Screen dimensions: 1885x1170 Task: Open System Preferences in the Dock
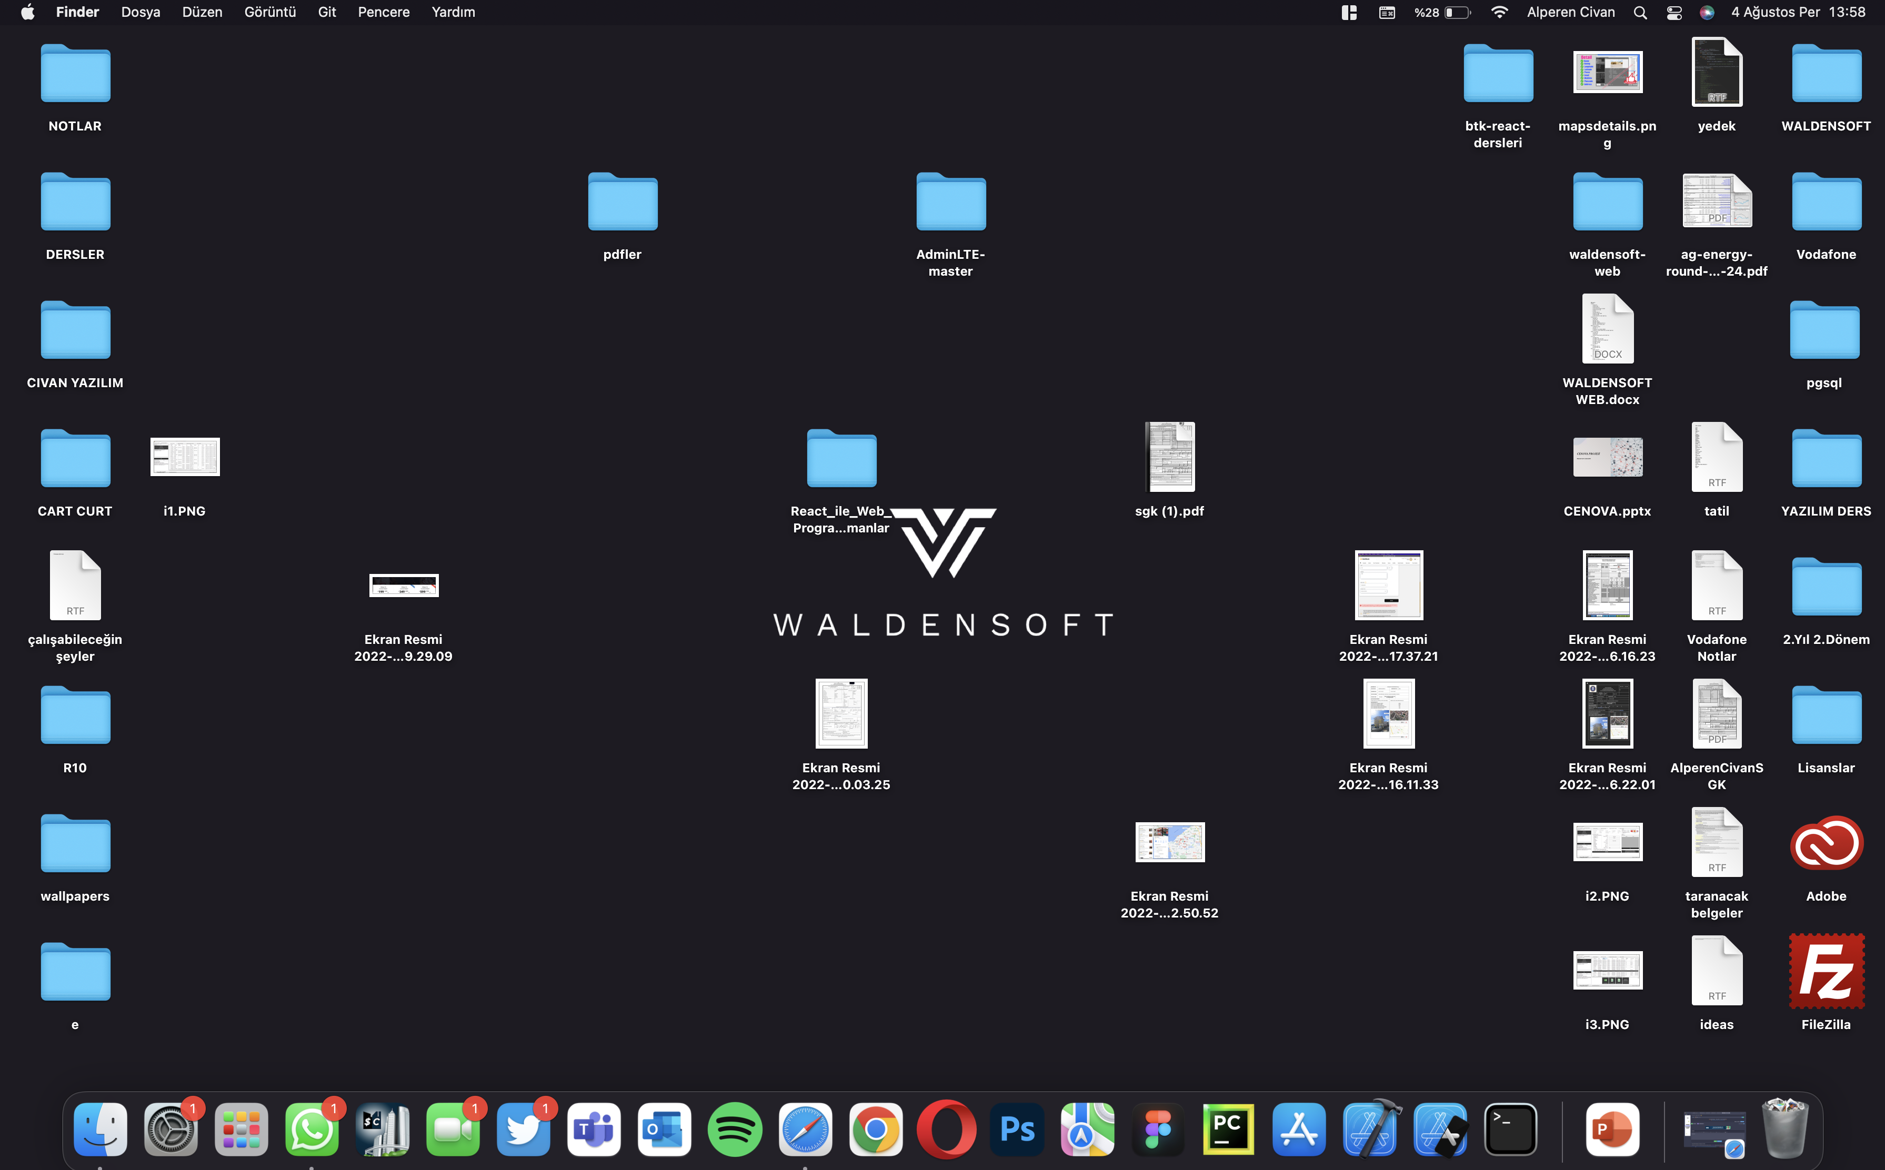click(171, 1129)
